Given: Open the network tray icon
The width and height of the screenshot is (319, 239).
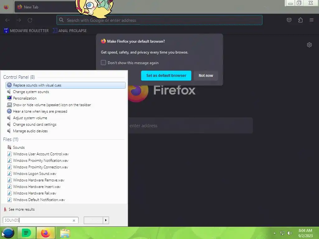Looking at the screenshot, I should coord(282,233).
